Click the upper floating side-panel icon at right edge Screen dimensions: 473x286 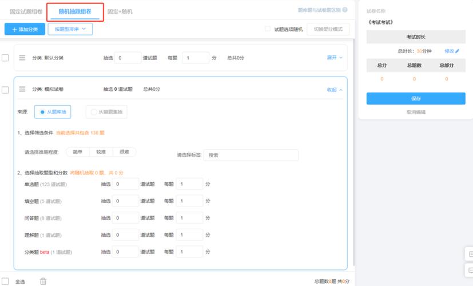pos(470,254)
